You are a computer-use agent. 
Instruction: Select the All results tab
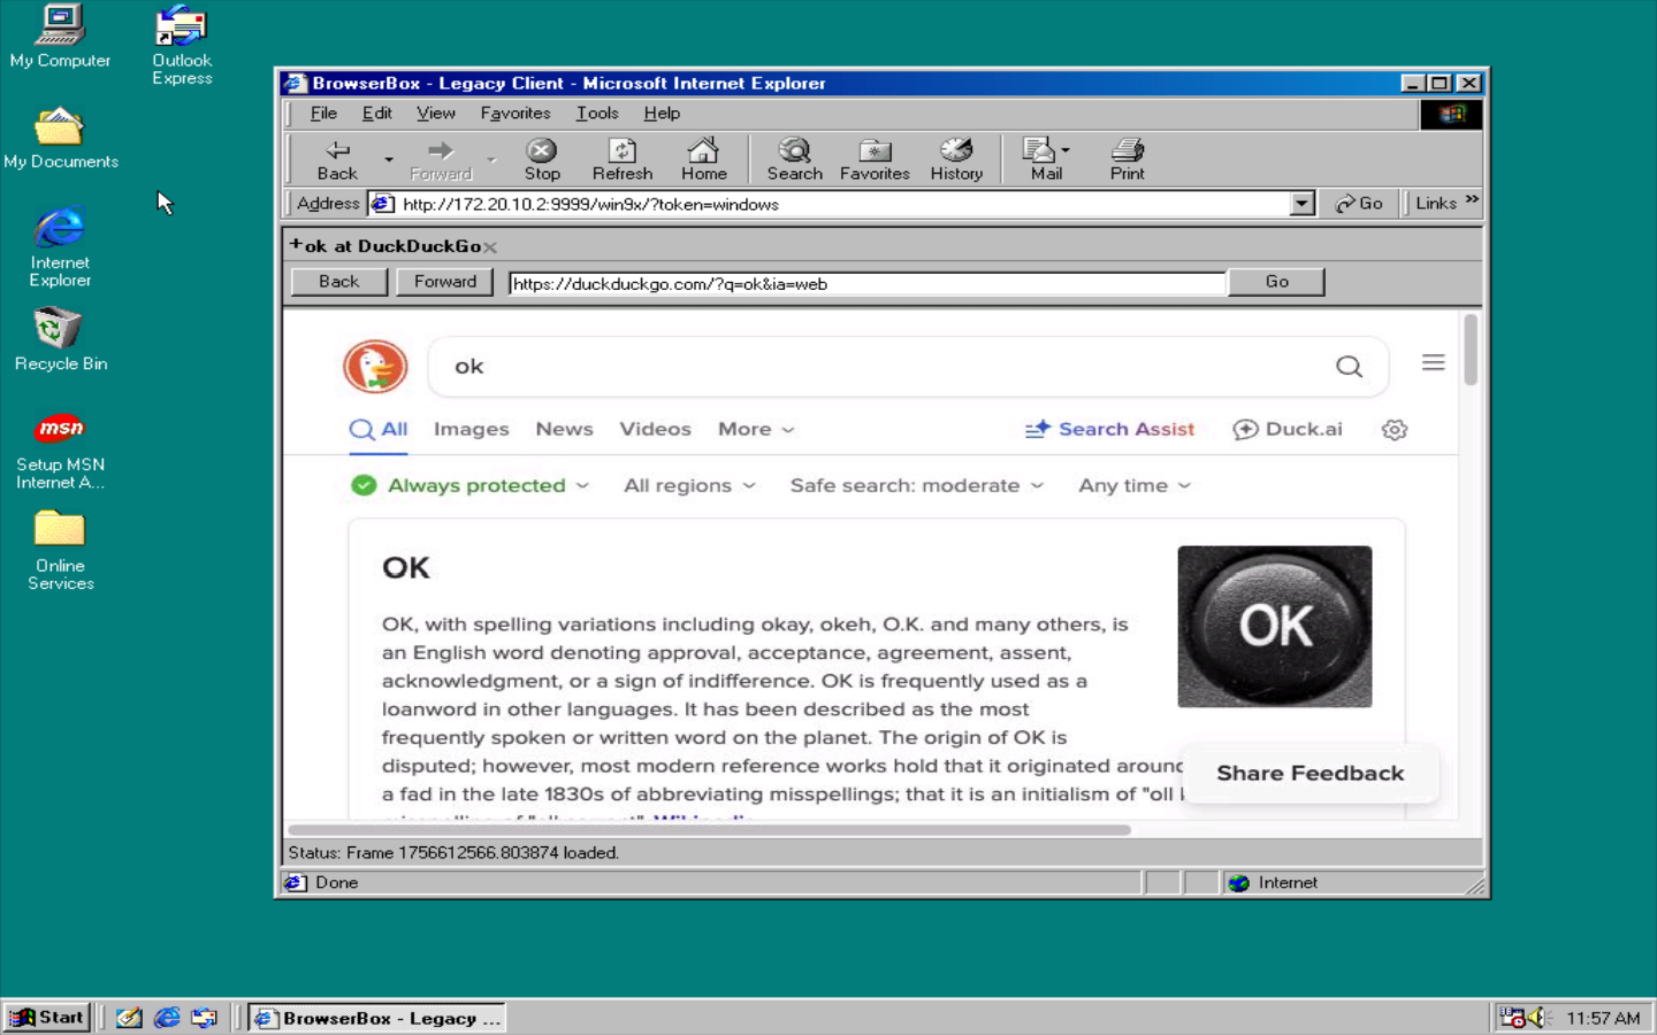pos(378,429)
